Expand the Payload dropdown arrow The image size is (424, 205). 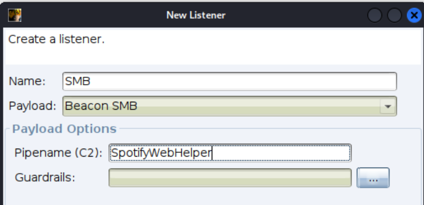click(x=387, y=106)
